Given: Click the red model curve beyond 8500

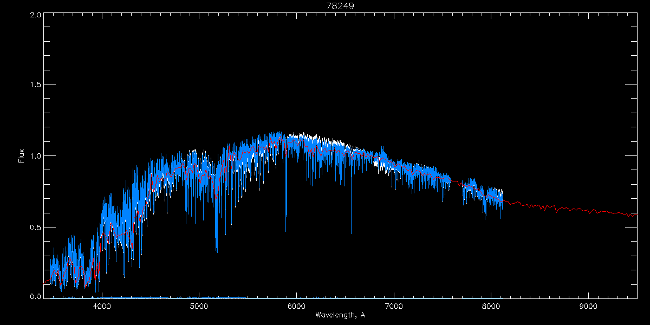Looking at the screenshot, I should 569,210.
